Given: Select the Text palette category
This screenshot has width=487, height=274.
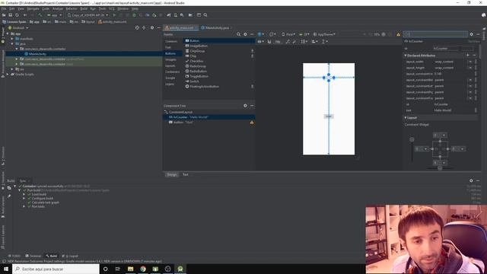Looking at the screenshot, I should point(168,47).
